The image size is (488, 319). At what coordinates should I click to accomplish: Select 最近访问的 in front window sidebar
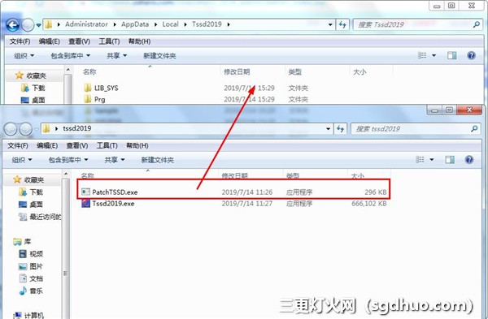tap(40, 217)
